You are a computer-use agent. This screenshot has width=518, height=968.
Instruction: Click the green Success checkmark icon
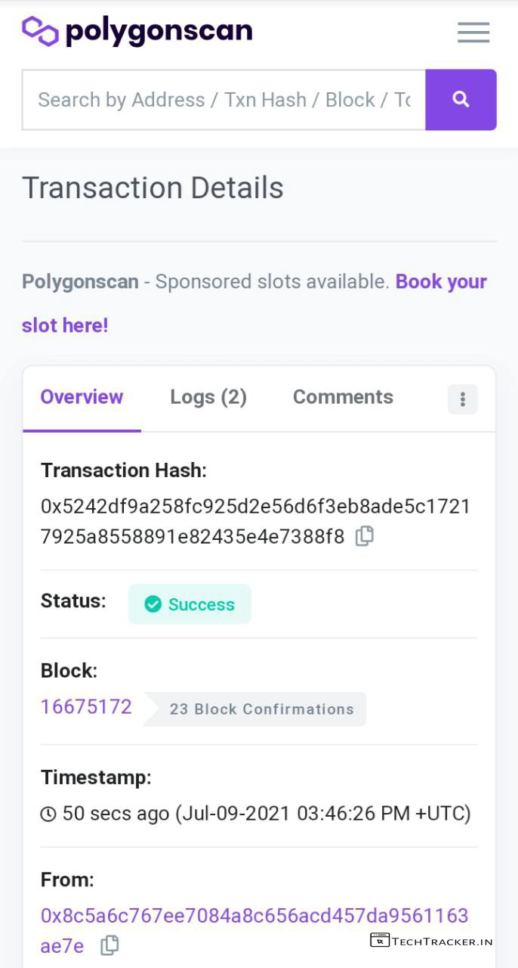click(153, 604)
